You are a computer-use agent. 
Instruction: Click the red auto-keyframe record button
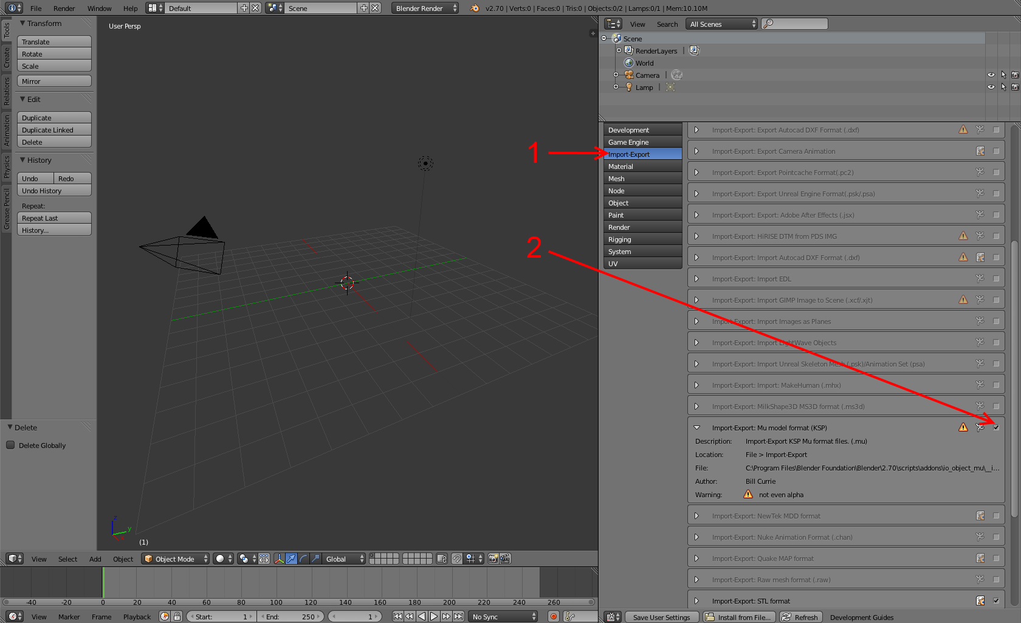(x=553, y=616)
